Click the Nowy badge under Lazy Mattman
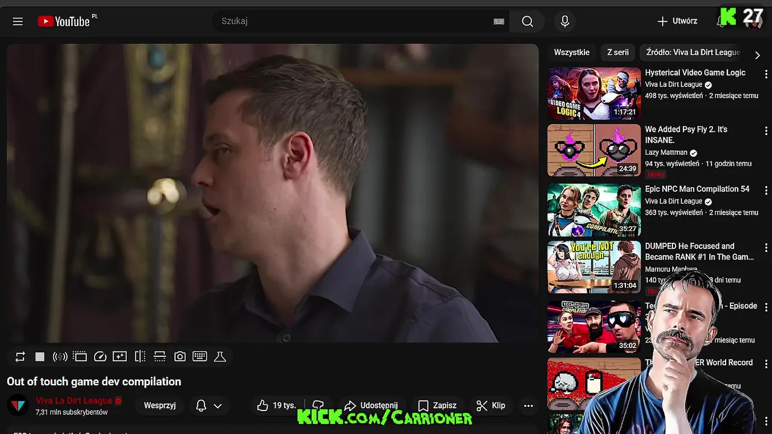 (656, 174)
